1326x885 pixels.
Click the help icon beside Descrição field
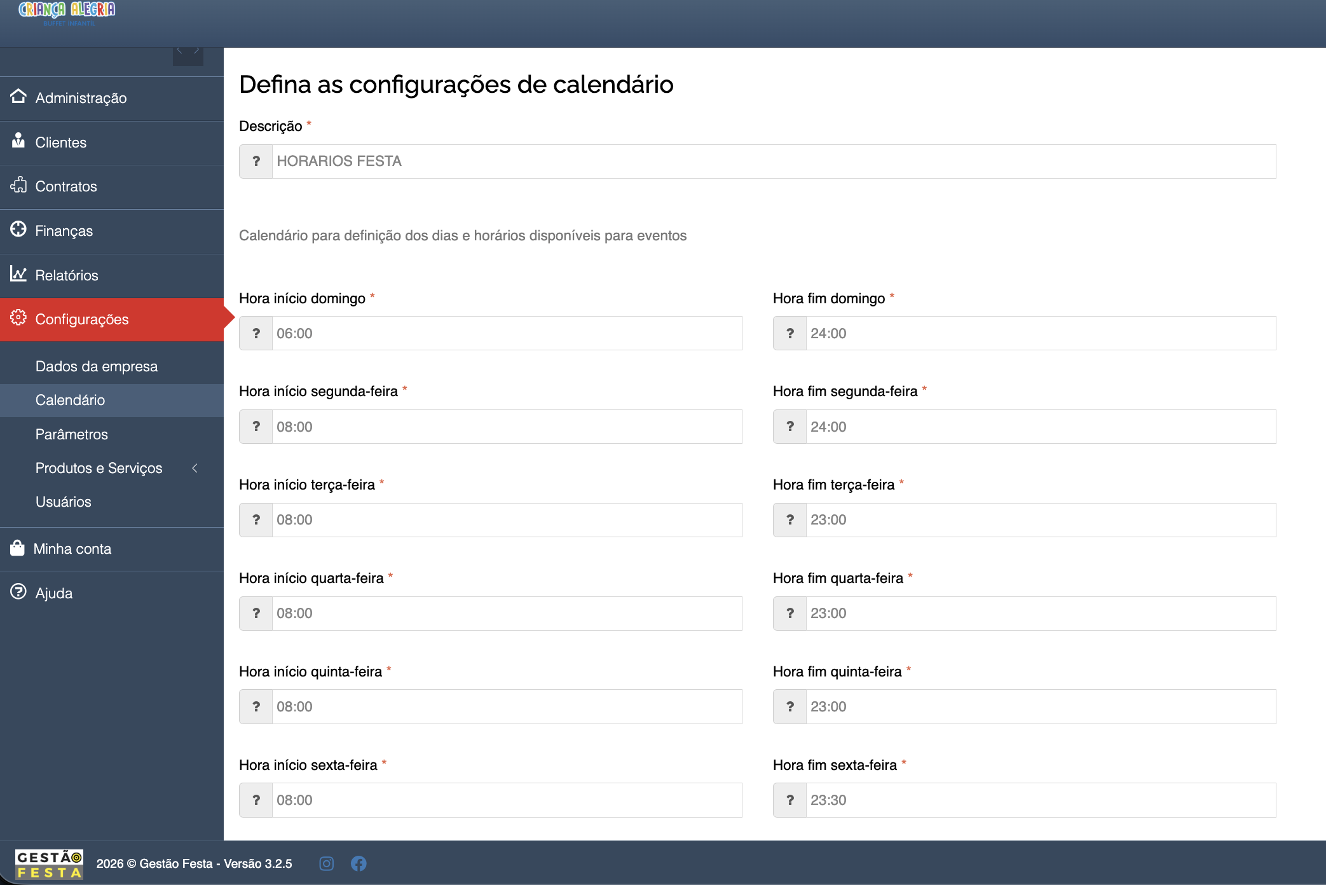256,161
